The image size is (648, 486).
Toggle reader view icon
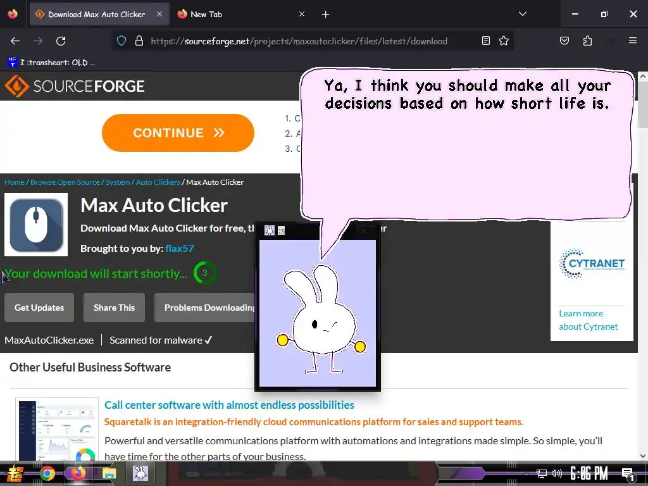[x=486, y=40]
